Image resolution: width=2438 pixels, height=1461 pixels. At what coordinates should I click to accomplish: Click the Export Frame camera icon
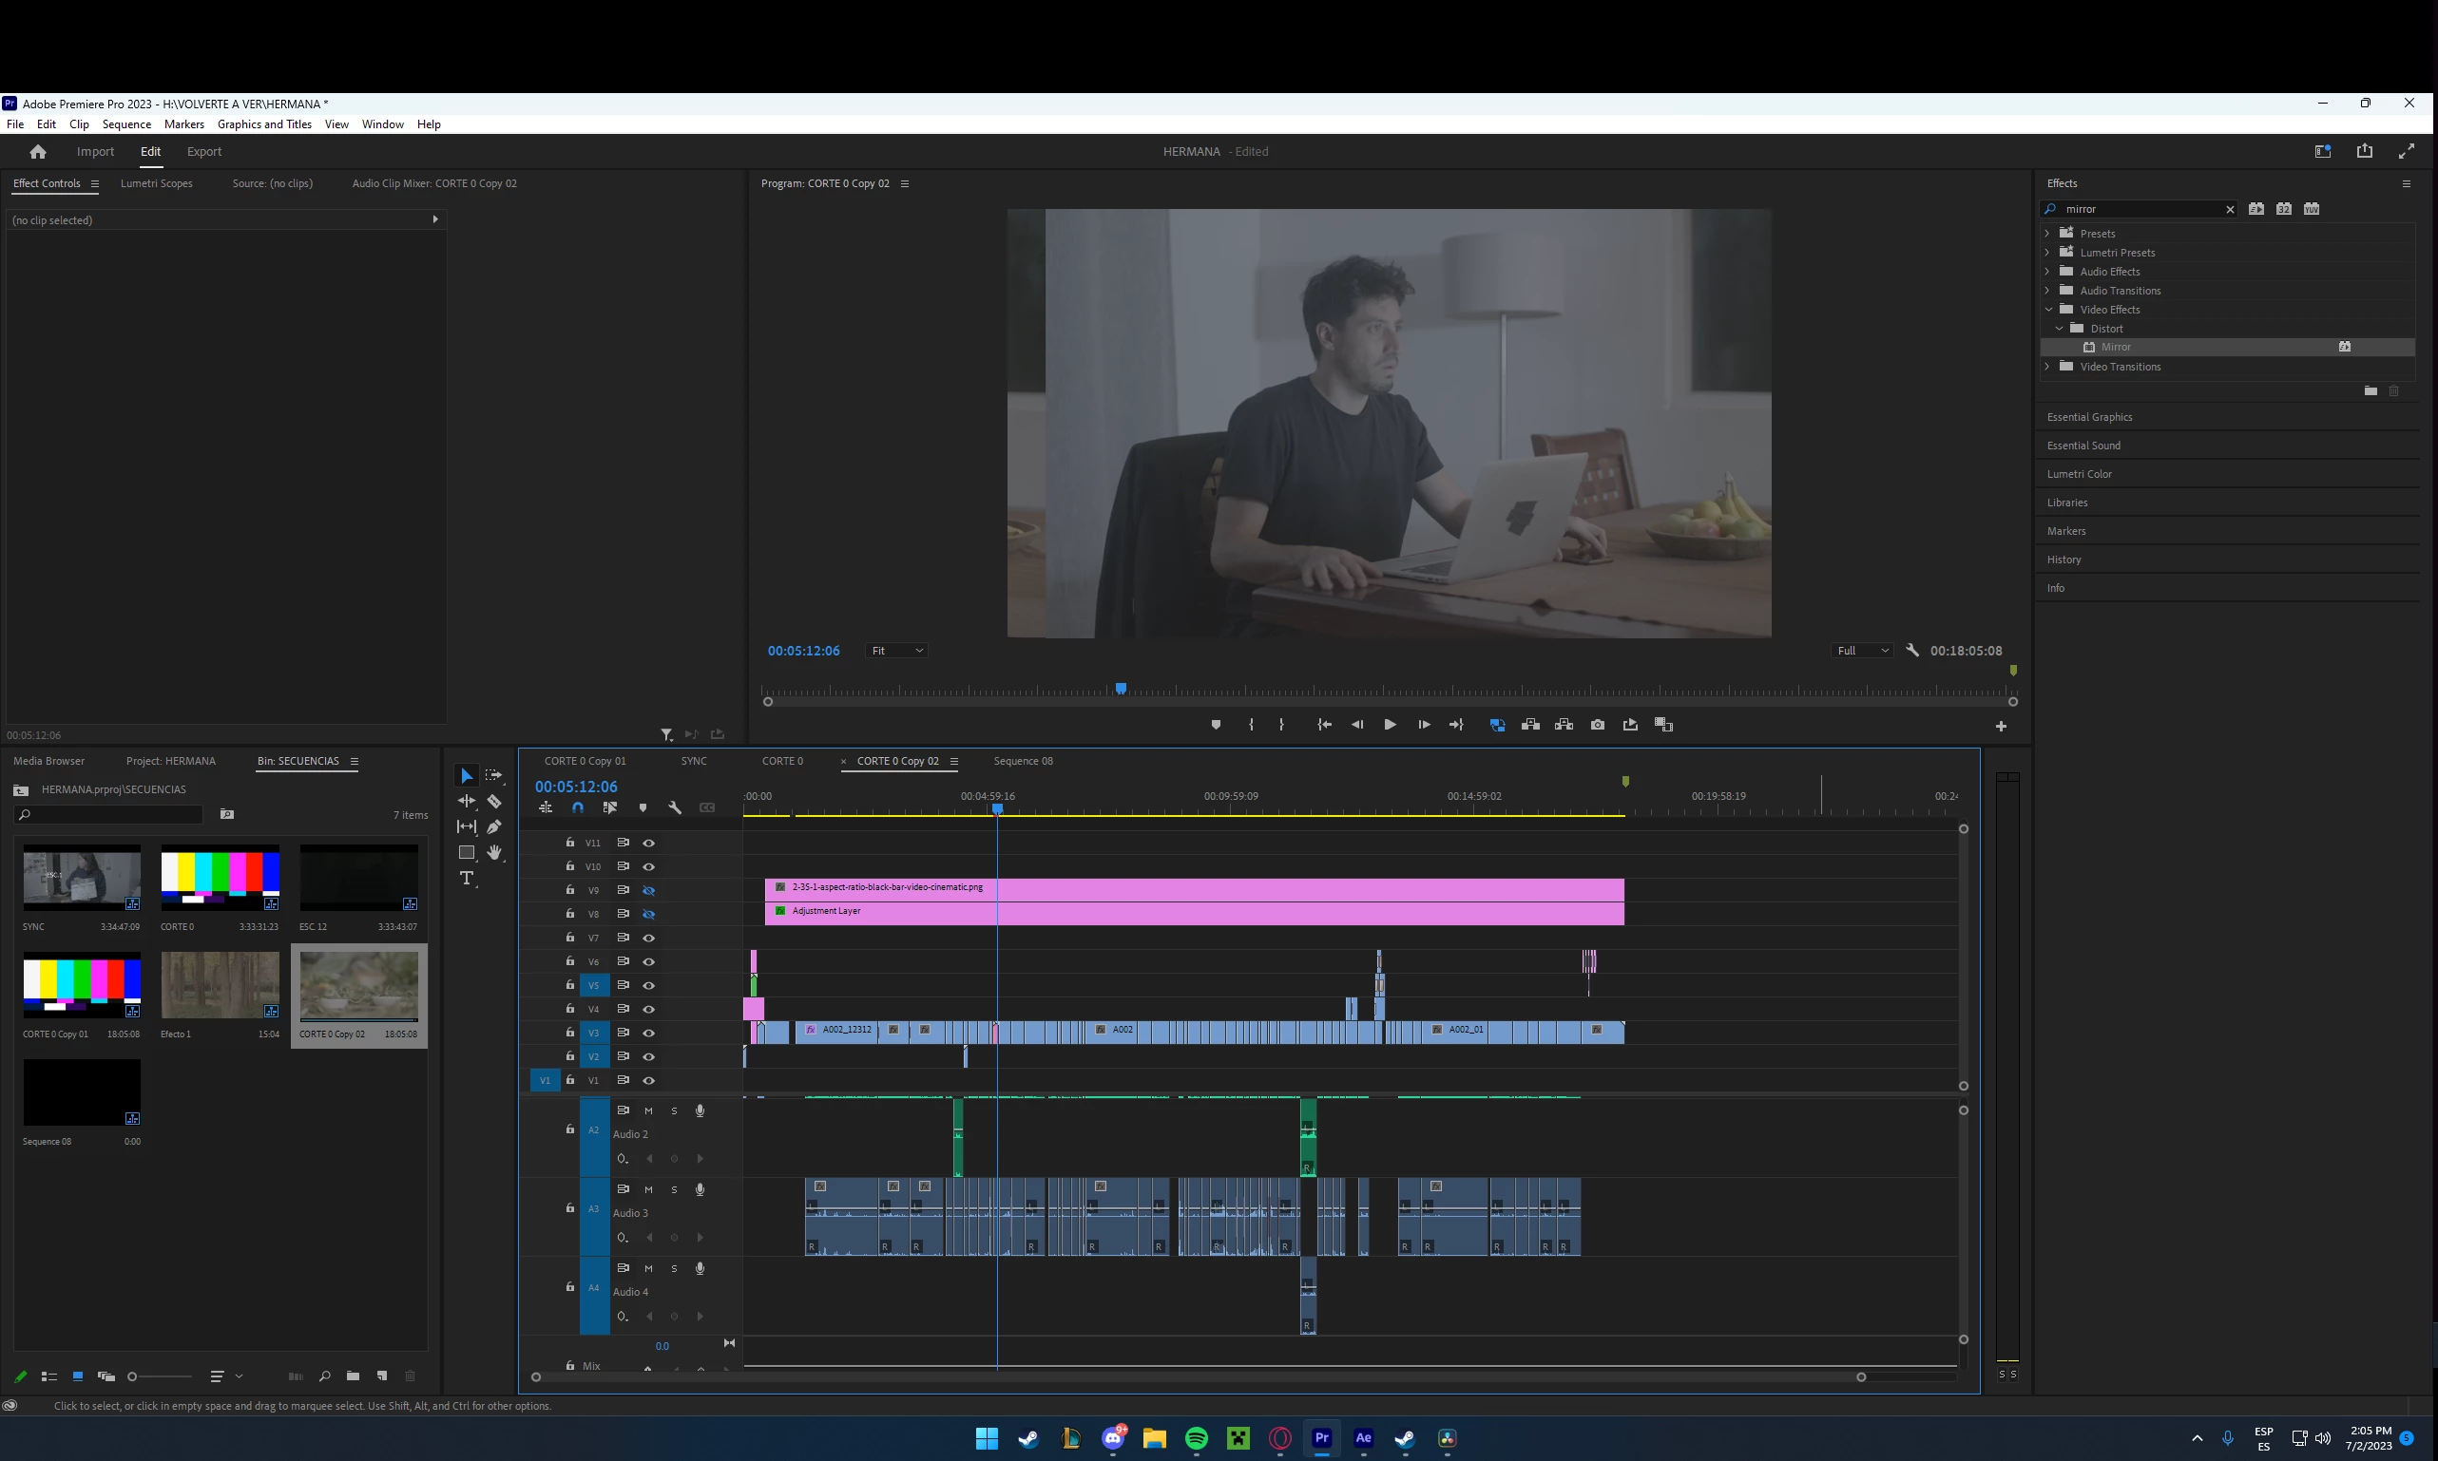(1598, 725)
